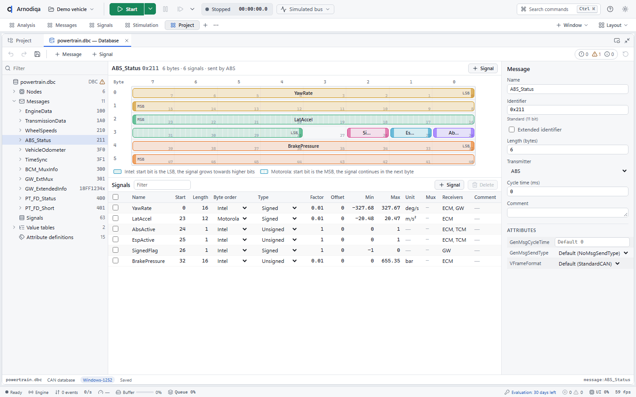The image size is (636, 397).
Task: Open the help icon in the top bar
Action: click(x=610, y=9)
